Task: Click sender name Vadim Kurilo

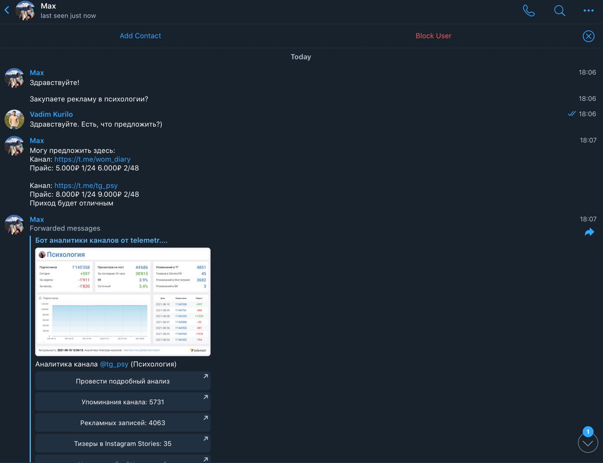Action: pyautogui.click(x=51, y=114)
